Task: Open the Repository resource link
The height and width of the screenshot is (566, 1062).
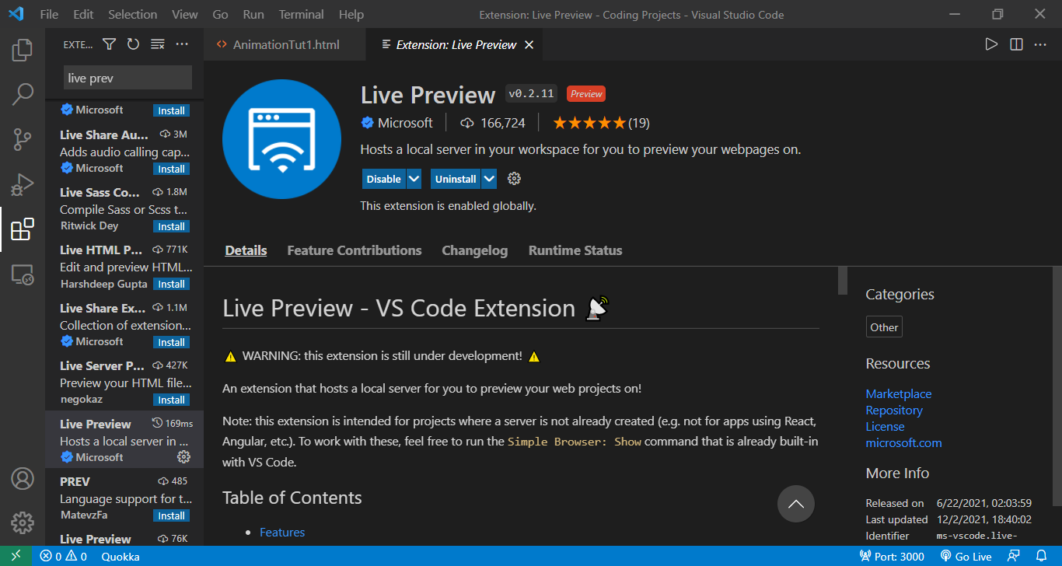Action: point(894,410)
